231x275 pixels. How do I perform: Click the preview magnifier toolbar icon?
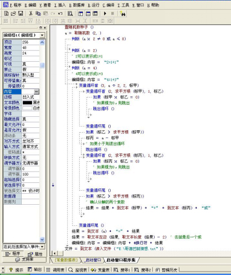tap(70, 13)
